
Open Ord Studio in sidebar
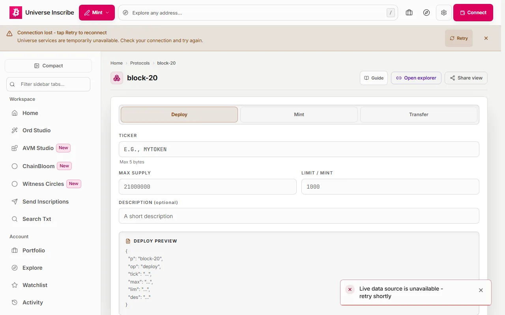click(48, 130)
